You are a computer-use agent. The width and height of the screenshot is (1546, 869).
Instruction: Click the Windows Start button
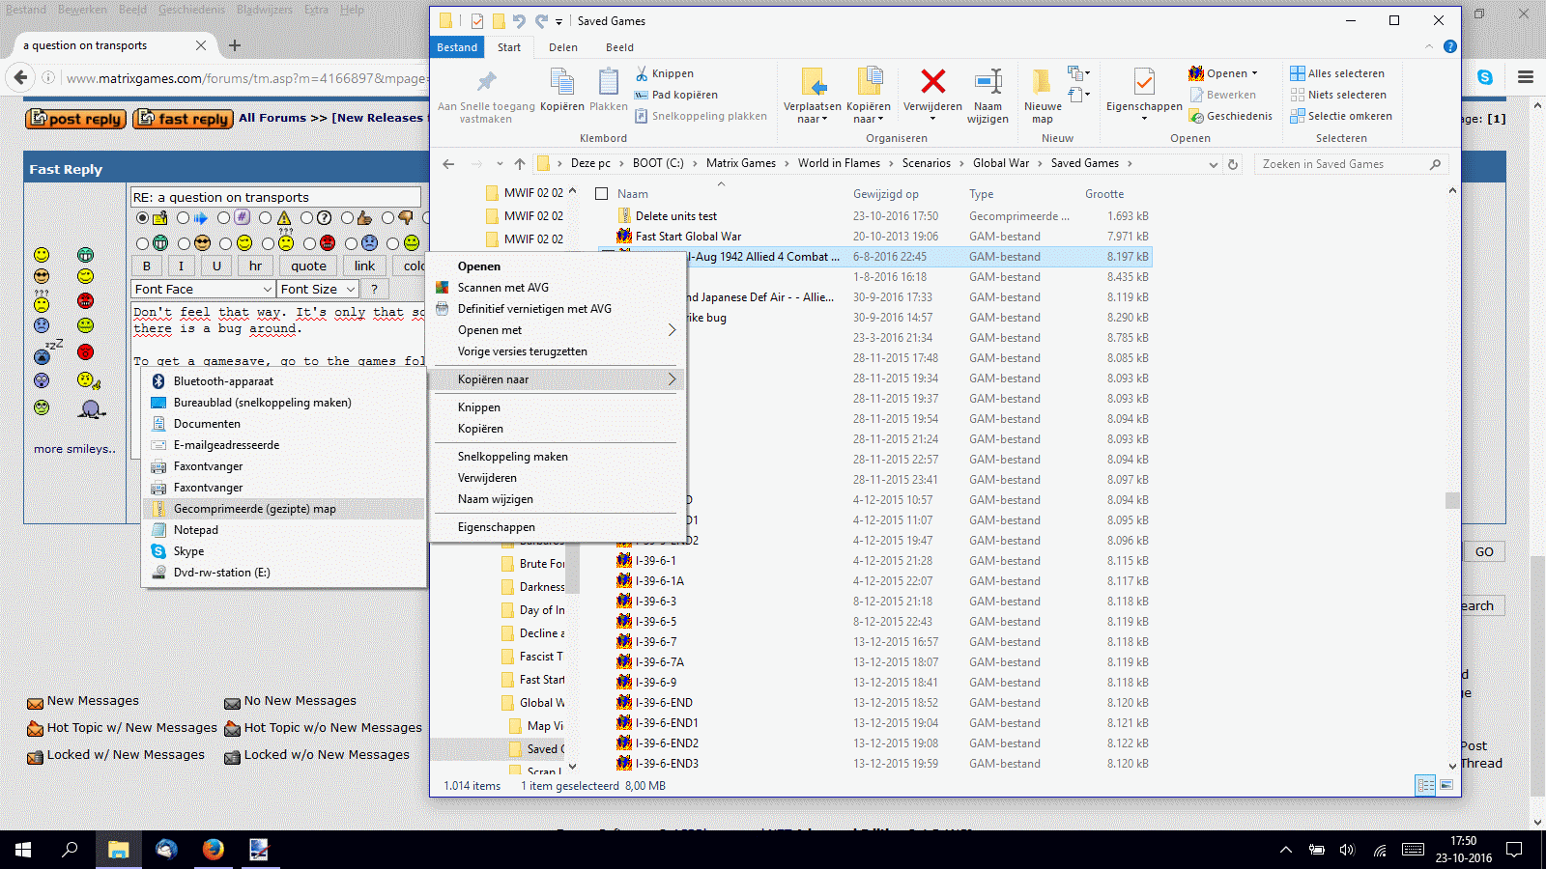[x=23, y=849]
